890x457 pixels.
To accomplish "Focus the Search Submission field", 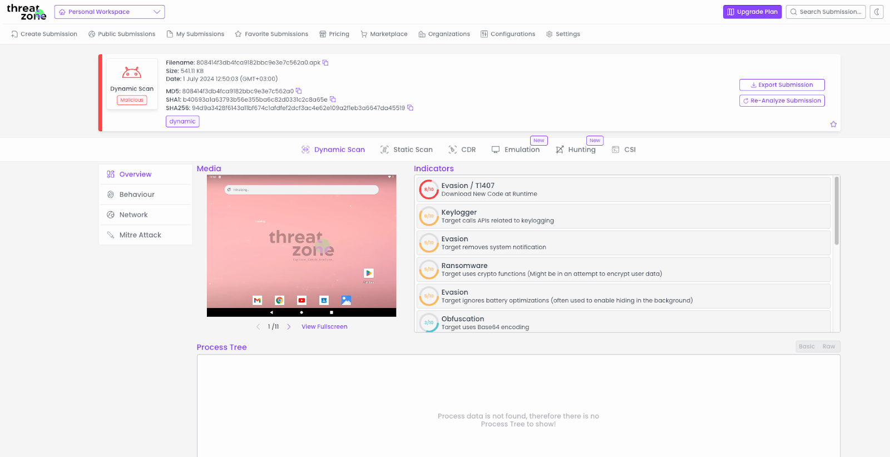I will tap(825, 12).
